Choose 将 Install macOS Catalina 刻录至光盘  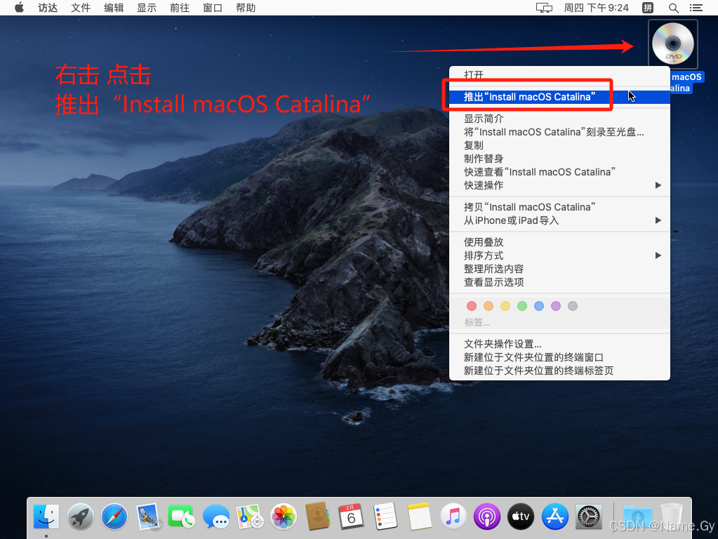pos(559,132)
